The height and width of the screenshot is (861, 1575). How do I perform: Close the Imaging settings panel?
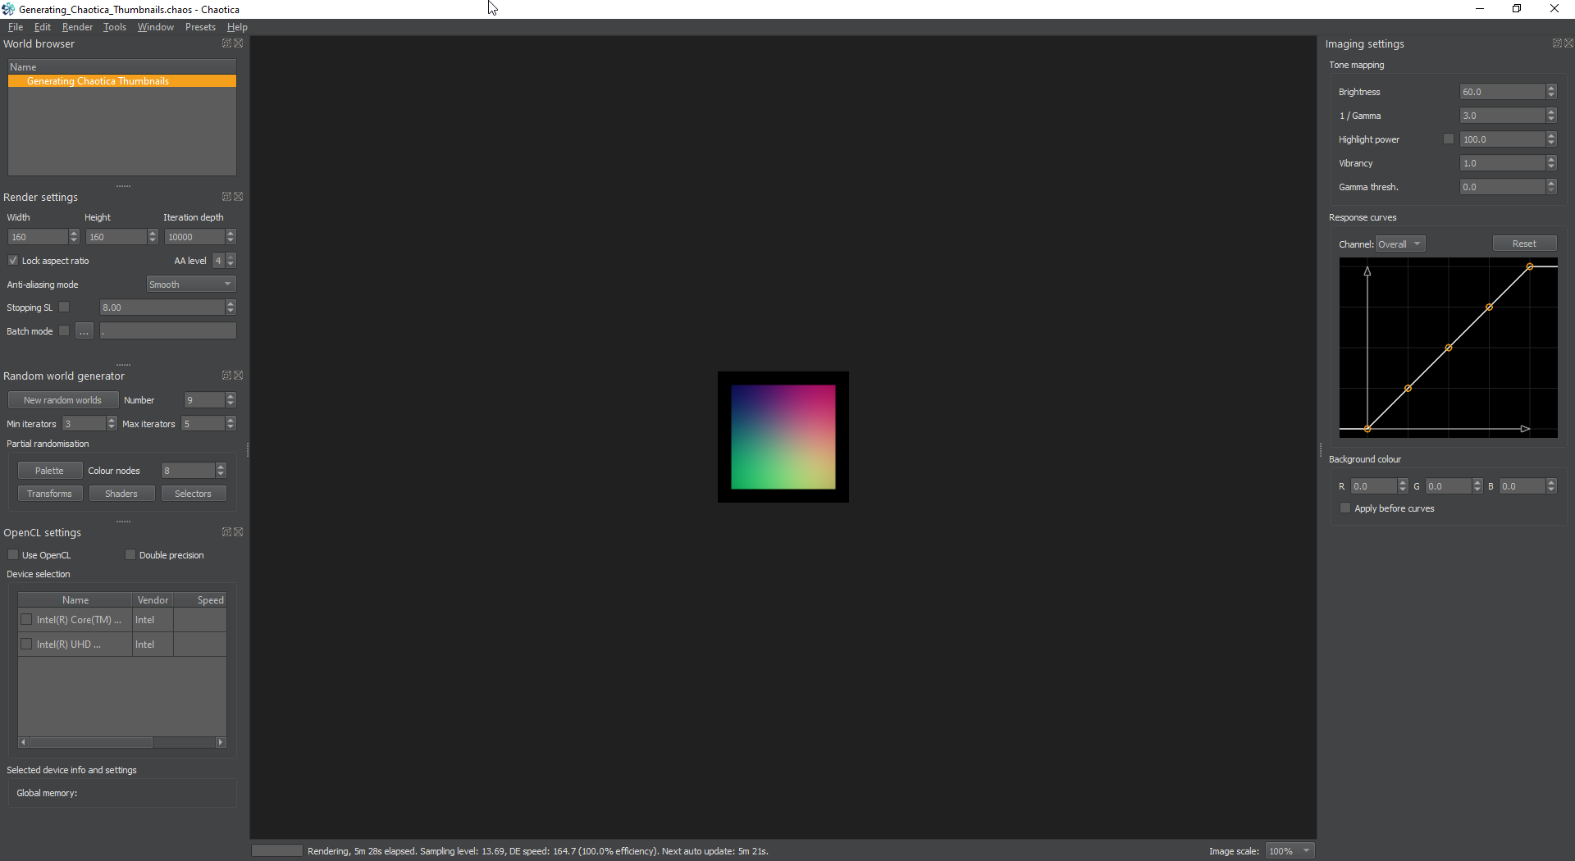pyautogui.click(x=1569, y=43)
